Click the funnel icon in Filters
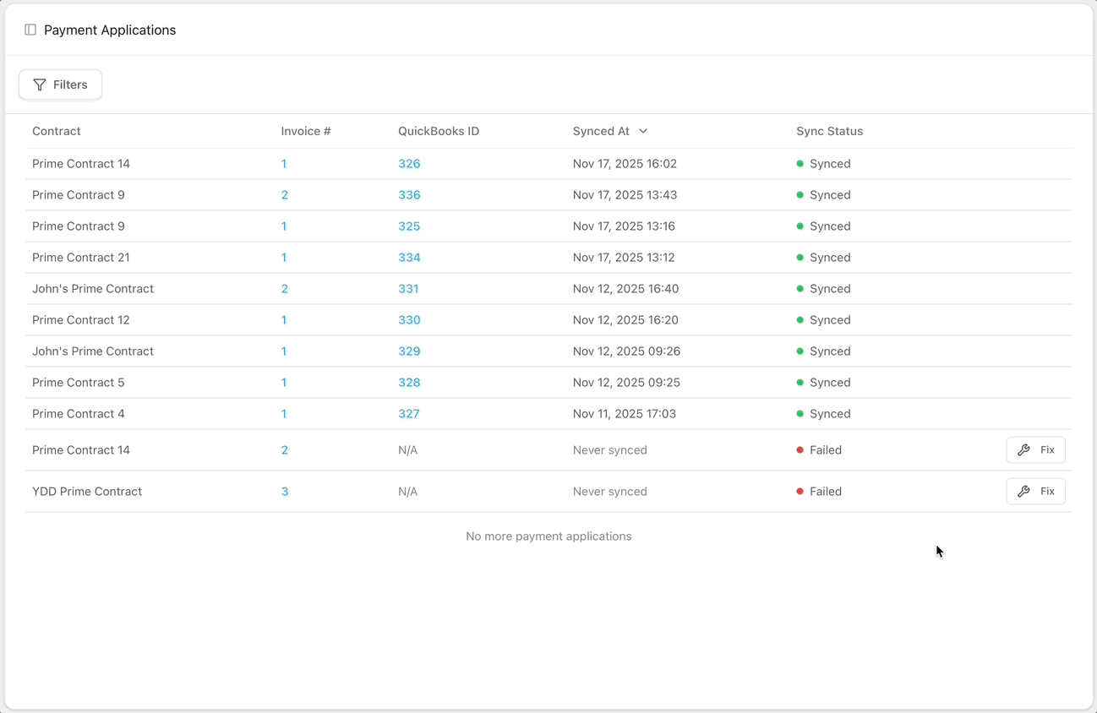The width and height of the screenshot is (1097, 713). (x=40, y=84)
